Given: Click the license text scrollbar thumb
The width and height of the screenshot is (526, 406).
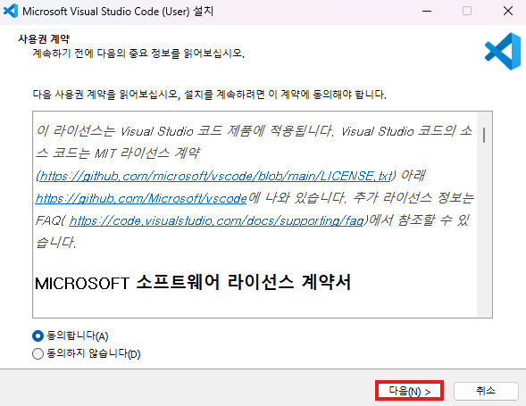Looking at the screenshot, I should (484, 135).
